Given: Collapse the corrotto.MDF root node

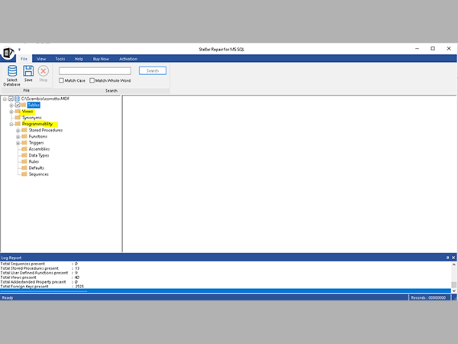Looking at the screenshot, I should [5, 99].
